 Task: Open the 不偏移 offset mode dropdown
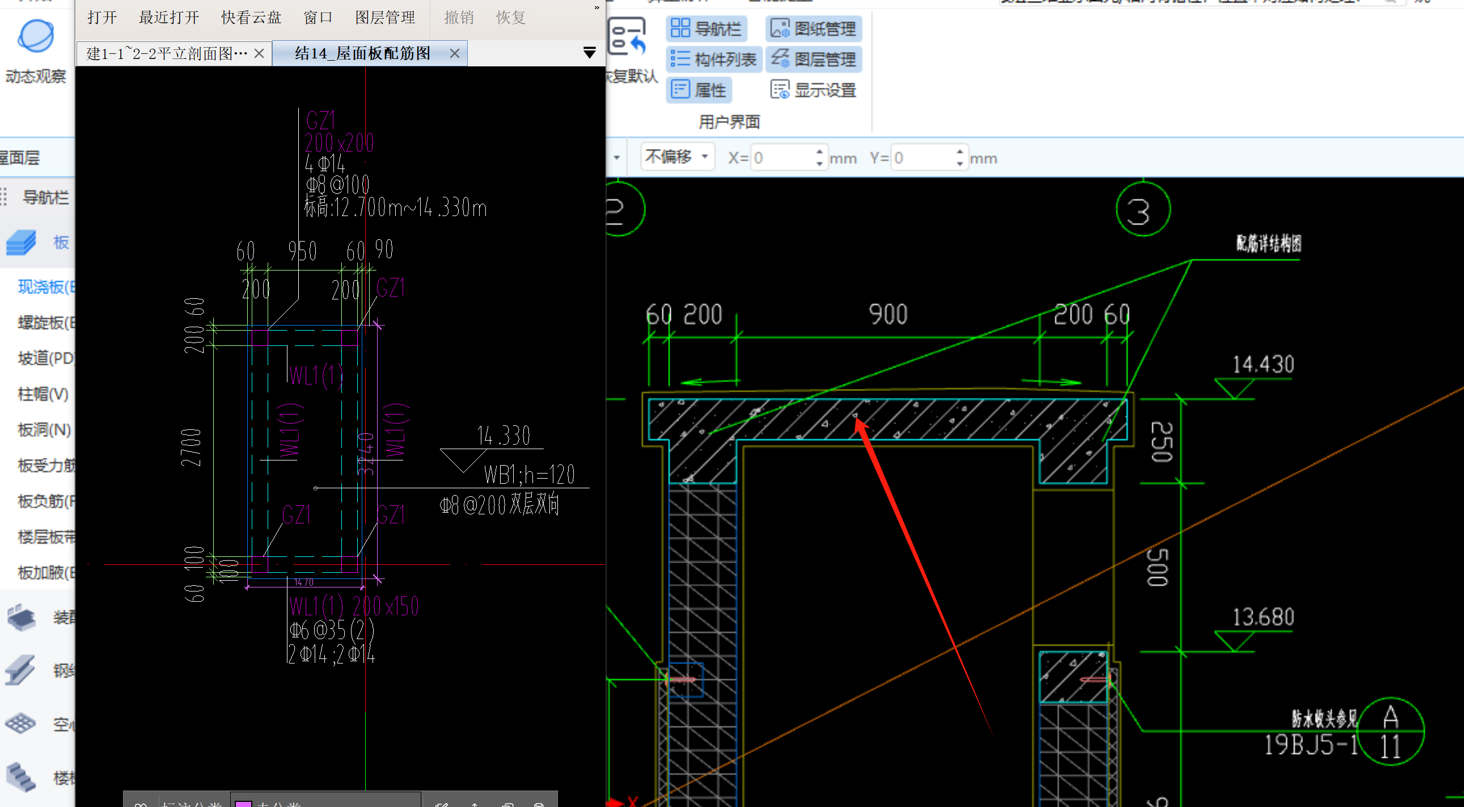(678, 157)
